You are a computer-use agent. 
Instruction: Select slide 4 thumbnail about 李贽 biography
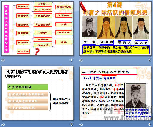[115, 93]
